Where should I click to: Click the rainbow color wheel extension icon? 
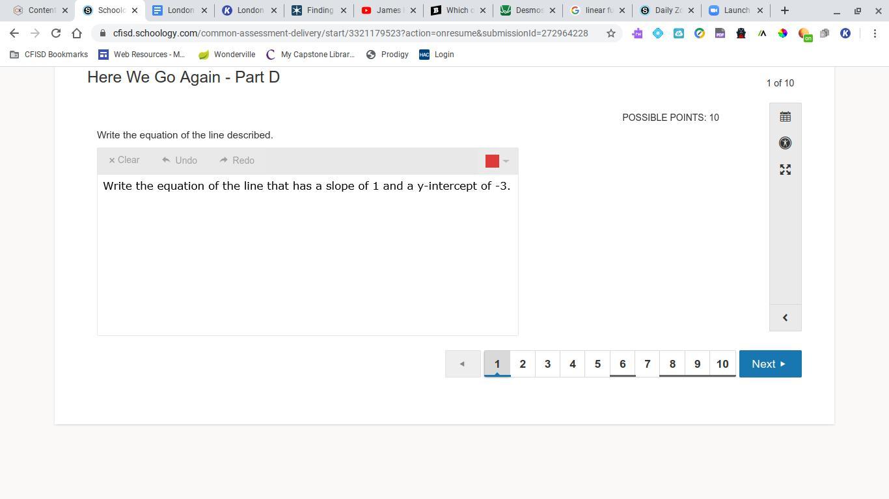pyautogui.click(x=783, y=33)
